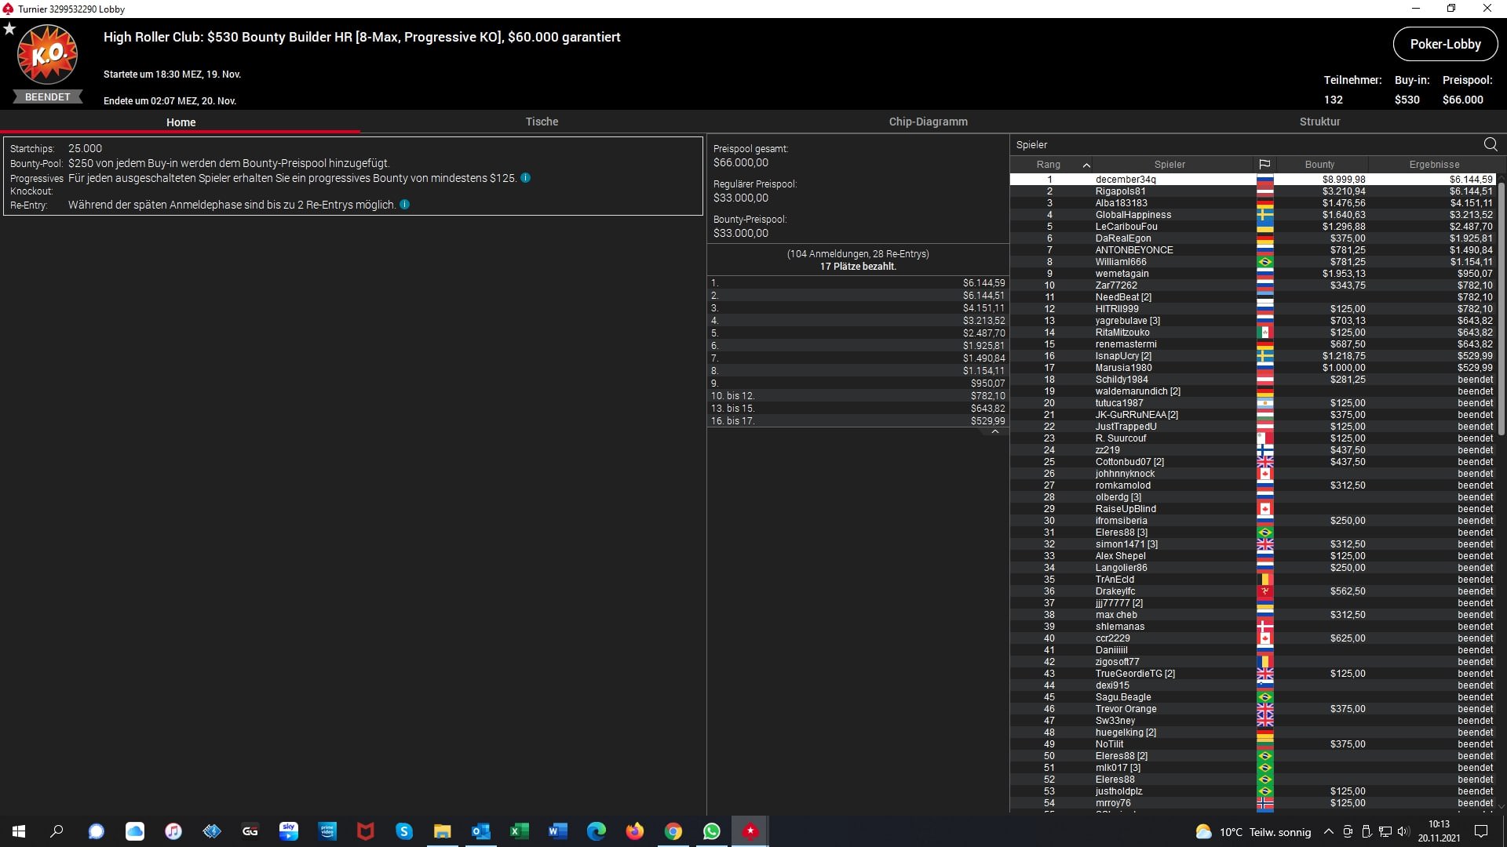Select player row DaRealEgon
1507x847 pixels.
click(x=1253, y=238)
